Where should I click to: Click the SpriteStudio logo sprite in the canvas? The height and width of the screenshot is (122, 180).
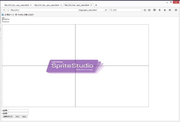point(75,67)
